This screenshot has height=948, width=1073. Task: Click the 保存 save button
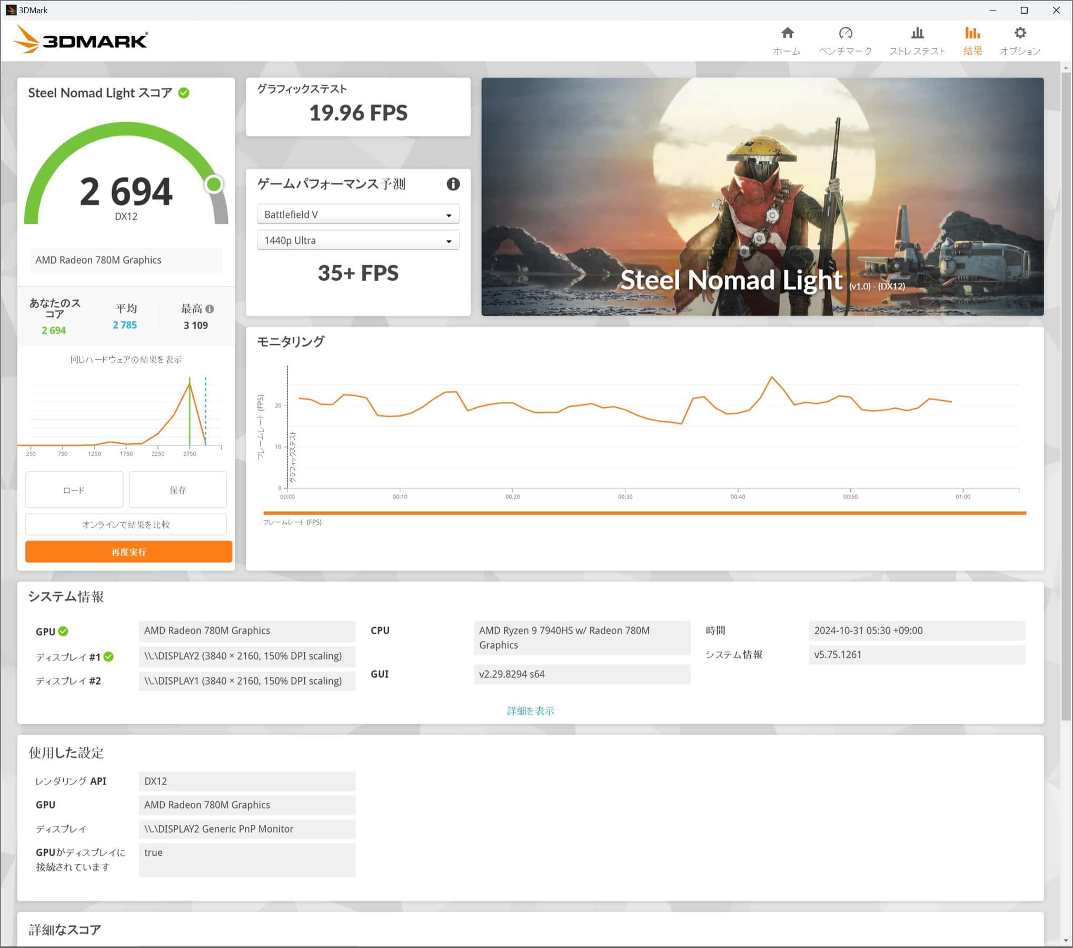(x=177, y=490)
